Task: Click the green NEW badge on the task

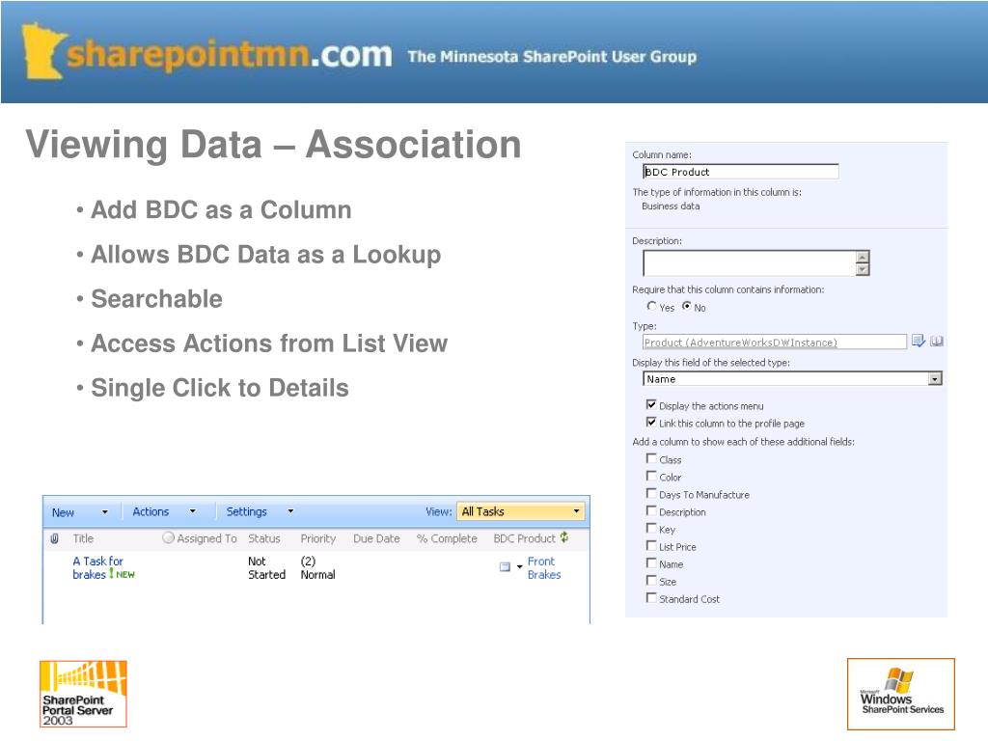Action: click(125, 575)
